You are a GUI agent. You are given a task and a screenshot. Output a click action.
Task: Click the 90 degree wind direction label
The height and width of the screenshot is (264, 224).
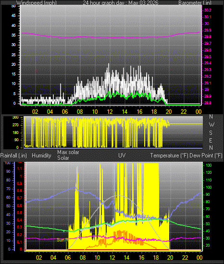(16, 140)
